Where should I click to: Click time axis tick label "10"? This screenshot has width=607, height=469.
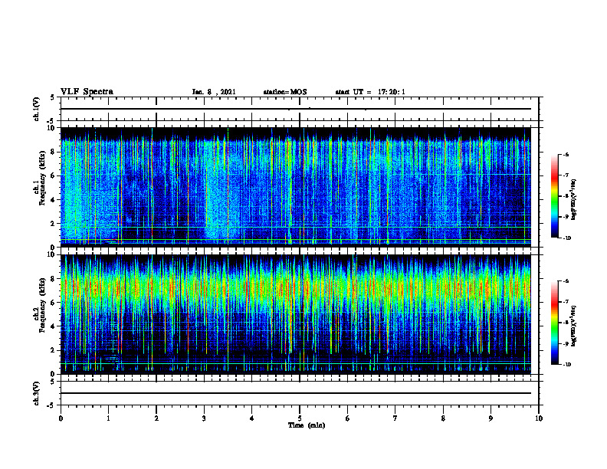pyautogui.click(x=539, y=418)
